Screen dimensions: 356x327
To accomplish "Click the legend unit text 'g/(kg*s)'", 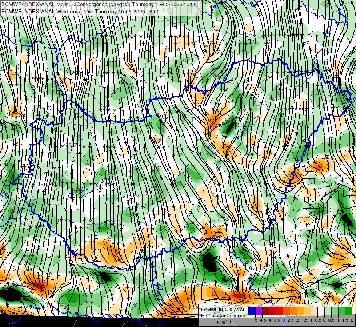I will 223,322.
